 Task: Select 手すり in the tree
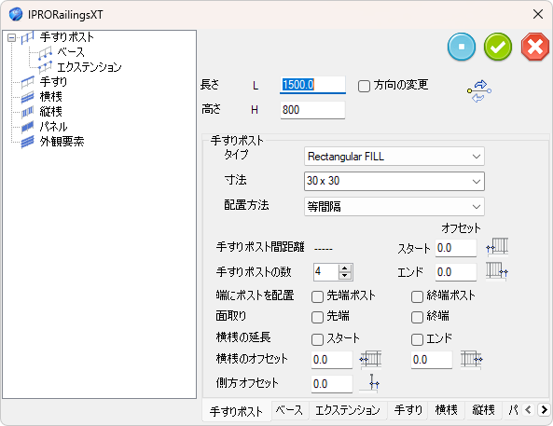pyautogui.click(x=53, y=82)
